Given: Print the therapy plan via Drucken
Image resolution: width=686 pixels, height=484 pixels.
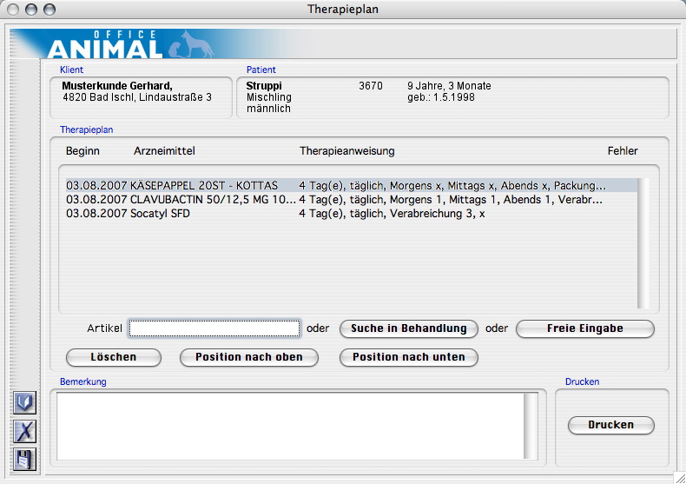Looking at the screenshot, I should (x=610, y=425).
